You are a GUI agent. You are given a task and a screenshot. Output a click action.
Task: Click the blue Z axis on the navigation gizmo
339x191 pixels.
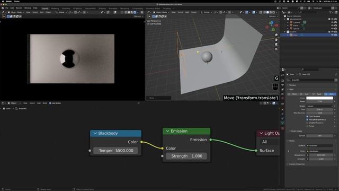click(271, 22)
